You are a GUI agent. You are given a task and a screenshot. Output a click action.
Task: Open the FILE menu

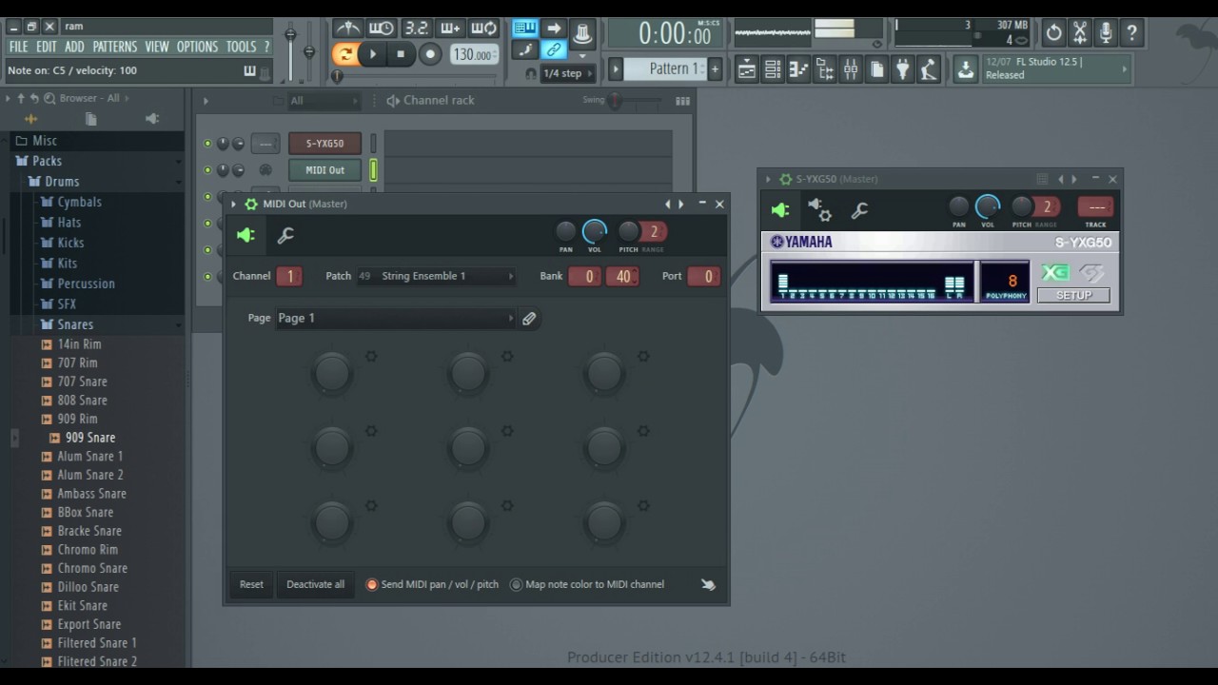coord(18,47)
